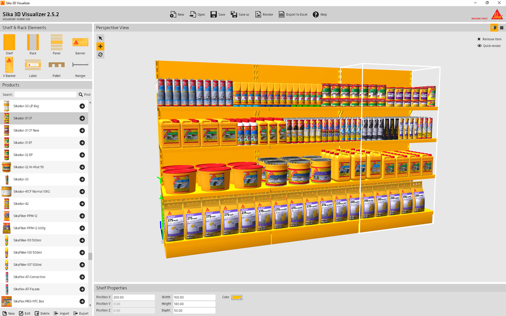
Task: Click the Depth field
Action: coord(194,311)
